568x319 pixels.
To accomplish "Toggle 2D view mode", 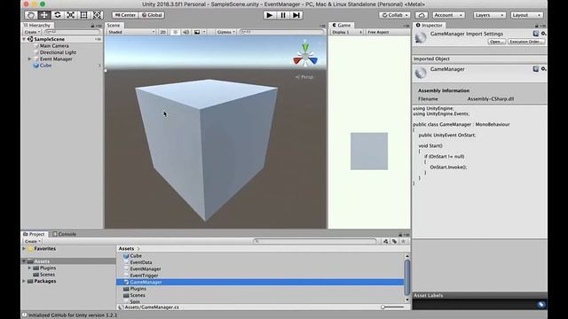I will (x=163, y=32).
